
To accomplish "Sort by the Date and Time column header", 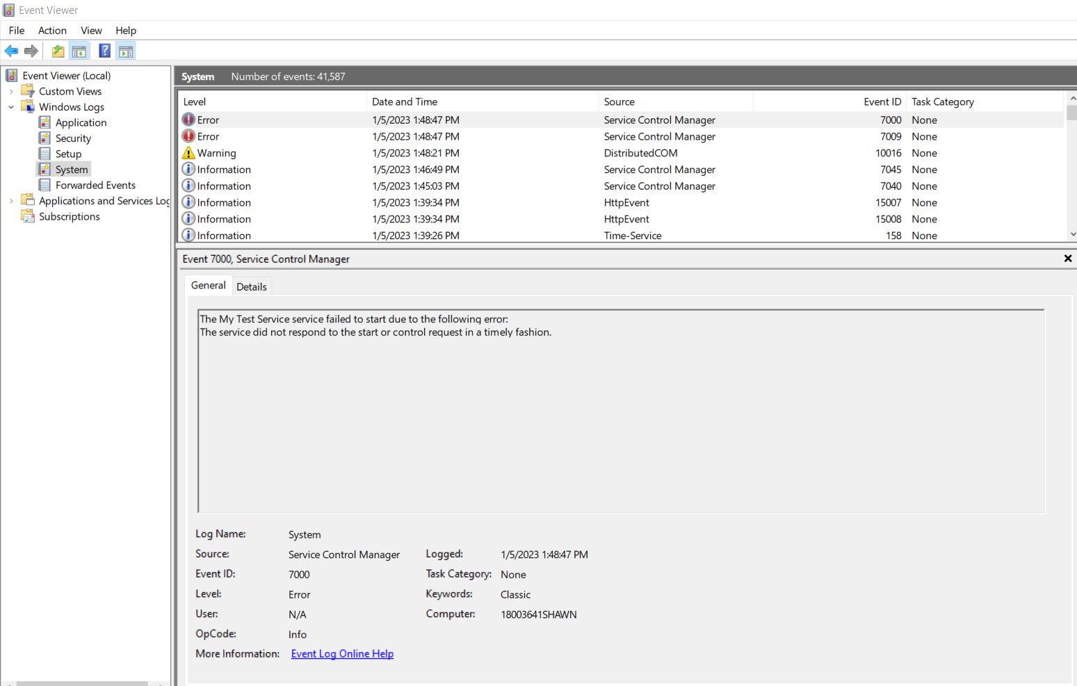I will pyautogui.click(x=483, y=101).
